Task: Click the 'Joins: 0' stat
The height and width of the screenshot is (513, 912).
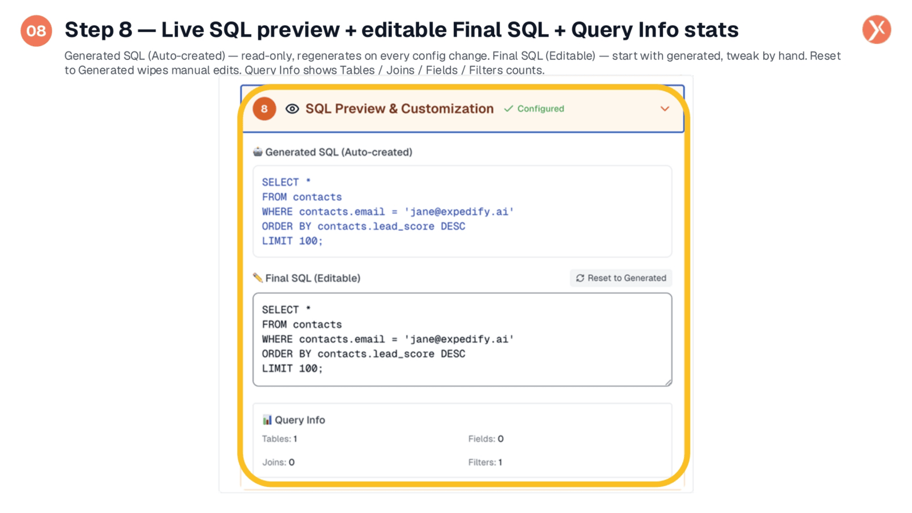Action: tap(278, 462)
